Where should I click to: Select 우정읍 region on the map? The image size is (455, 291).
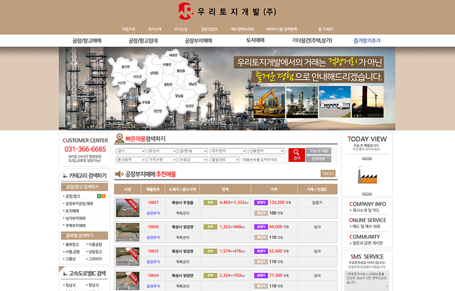coord(146,102)
